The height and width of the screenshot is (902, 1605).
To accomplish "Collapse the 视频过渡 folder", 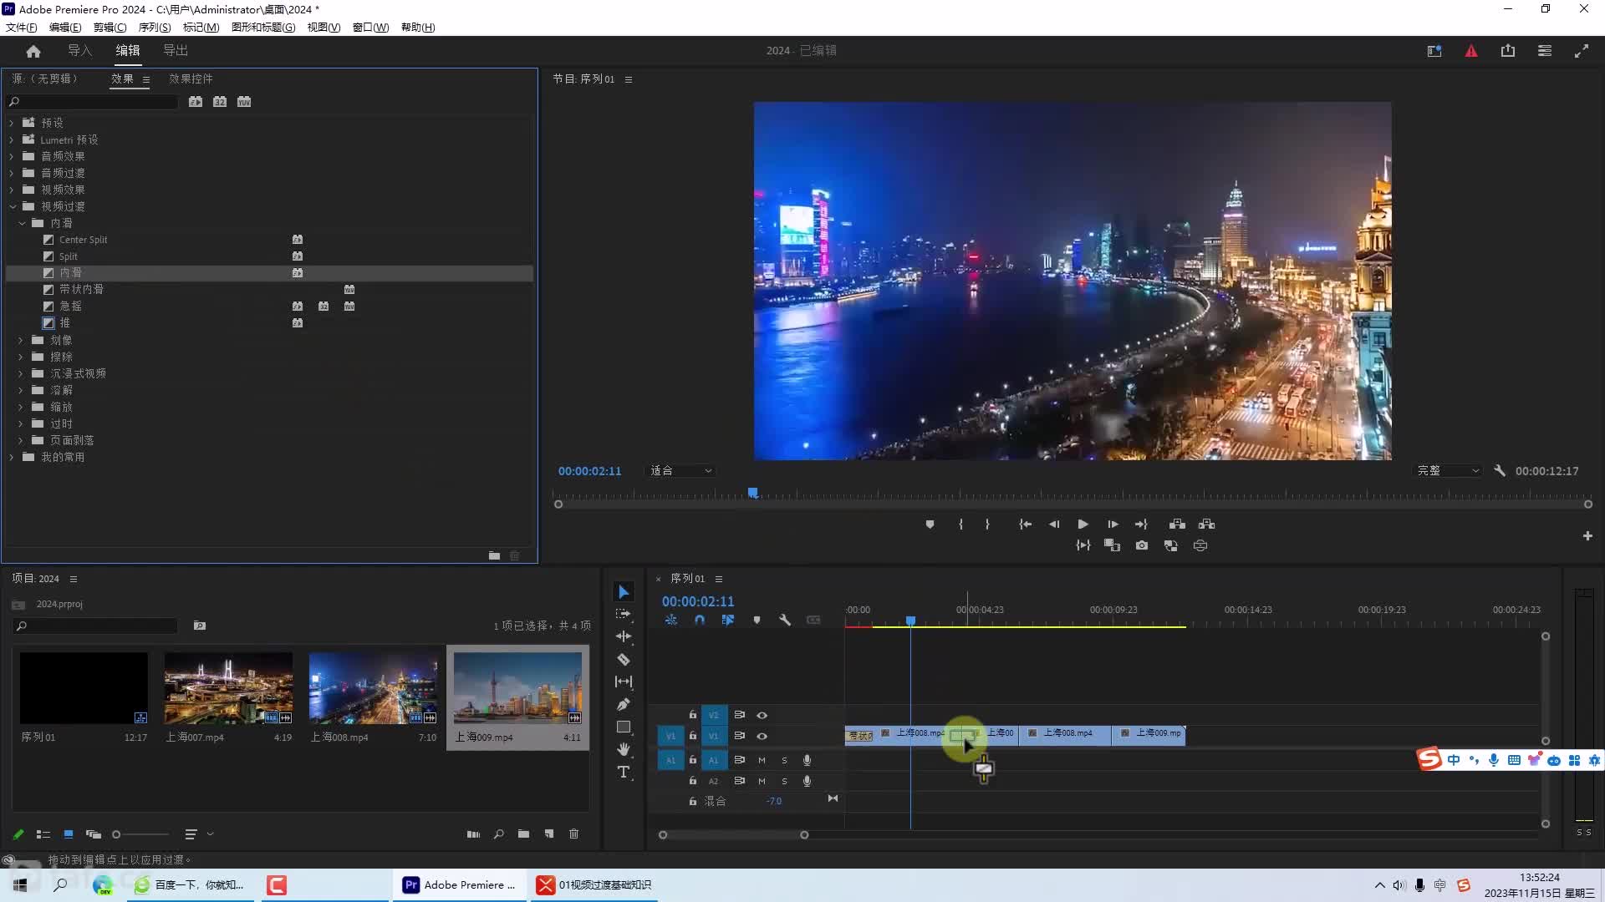I will [13, 206].
